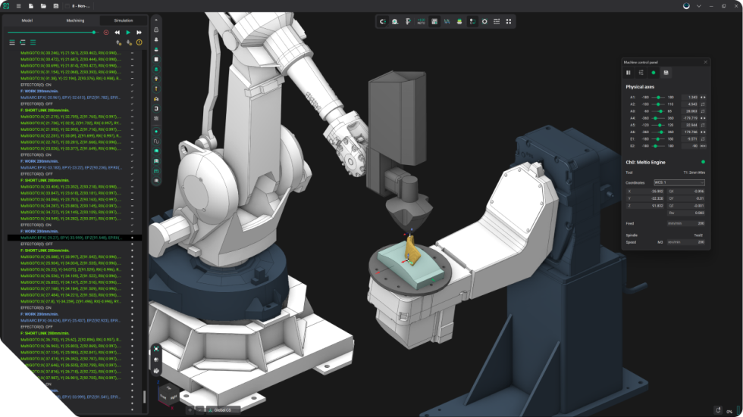The image size is (743, 417).
Task: Open a project using the folder icon
Action: point(43,6)
